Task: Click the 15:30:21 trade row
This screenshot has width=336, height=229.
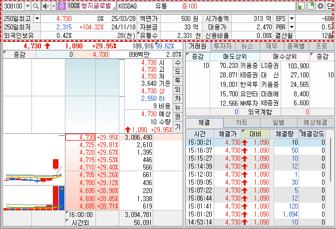Action: [256, 143]
